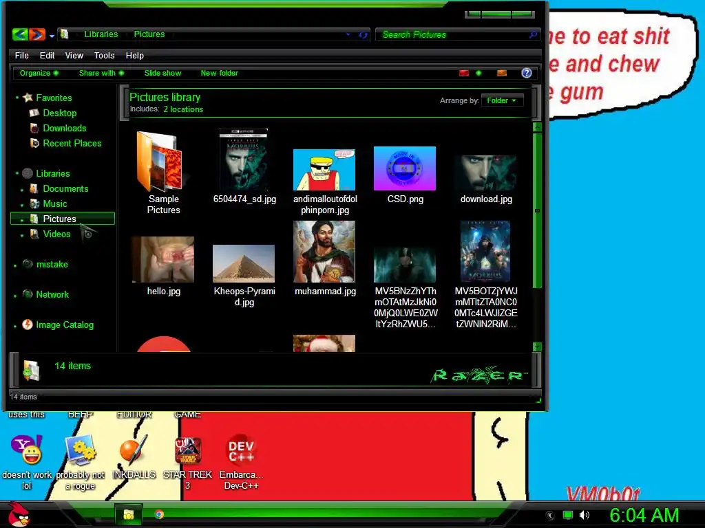Click the mistake icon in the sidebar

28,264
